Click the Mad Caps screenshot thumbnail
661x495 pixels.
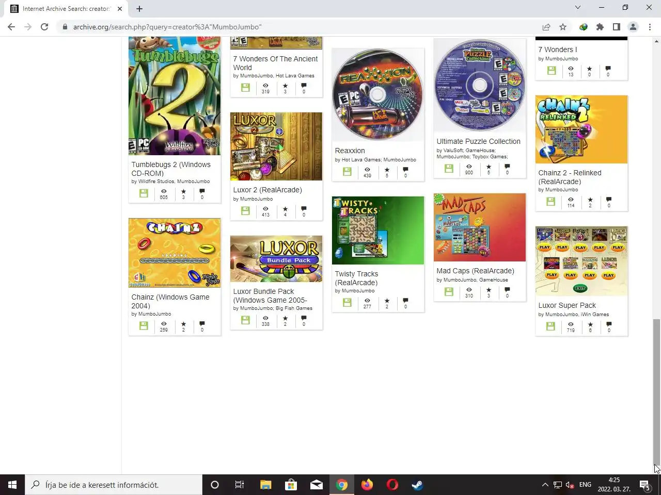480,227
